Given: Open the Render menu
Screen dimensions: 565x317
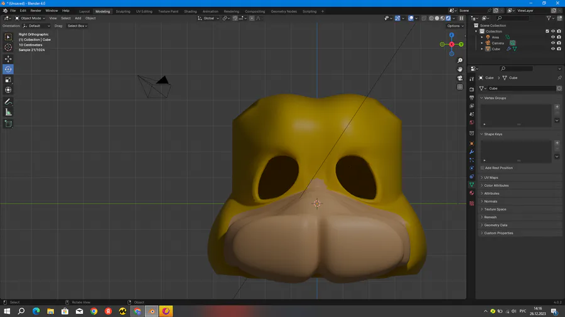Looking at the screenshot, I should pyautogui.click(x=36, y=11).
